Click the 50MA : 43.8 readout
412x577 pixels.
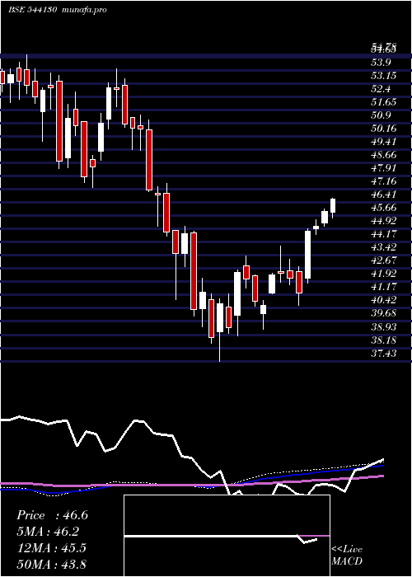51,564
